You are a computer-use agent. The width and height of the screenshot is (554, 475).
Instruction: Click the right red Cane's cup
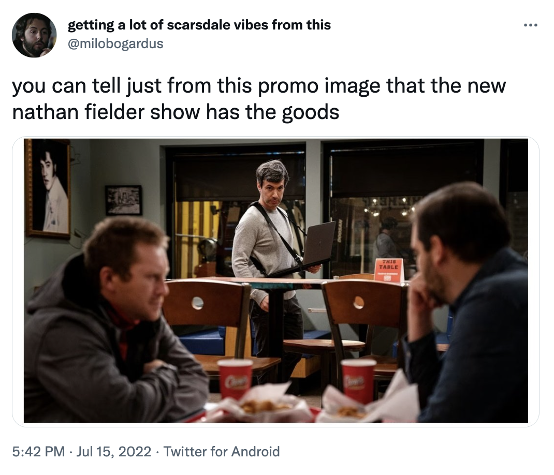coord(358,381)
